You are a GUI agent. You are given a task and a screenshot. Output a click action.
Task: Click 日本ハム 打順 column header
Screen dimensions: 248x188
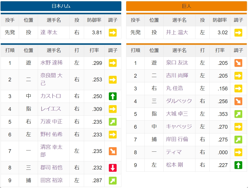point(10,50)
